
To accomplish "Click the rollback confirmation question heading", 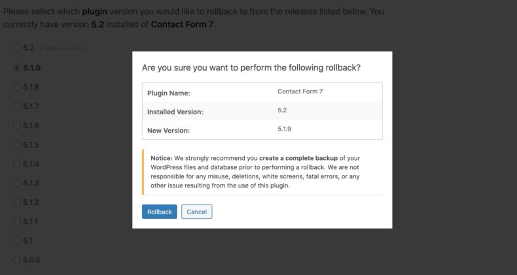I will coord(251,68).
